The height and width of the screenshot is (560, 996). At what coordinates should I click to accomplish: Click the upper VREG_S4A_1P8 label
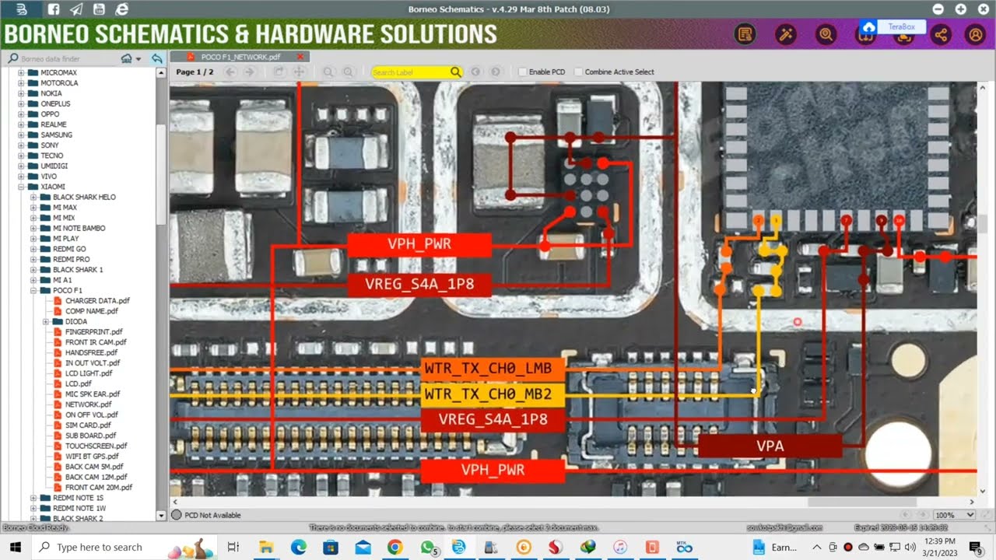(419, 285)
